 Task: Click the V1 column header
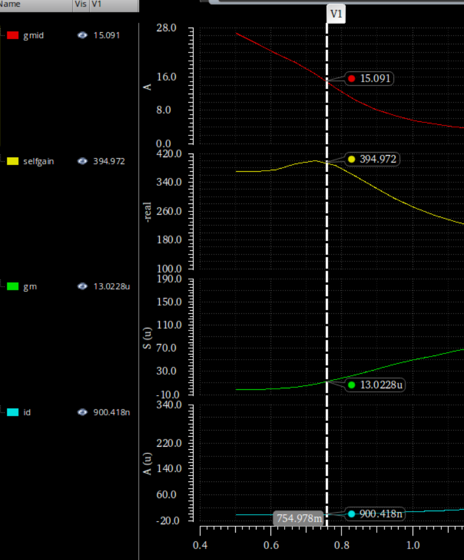pos(113,5)
